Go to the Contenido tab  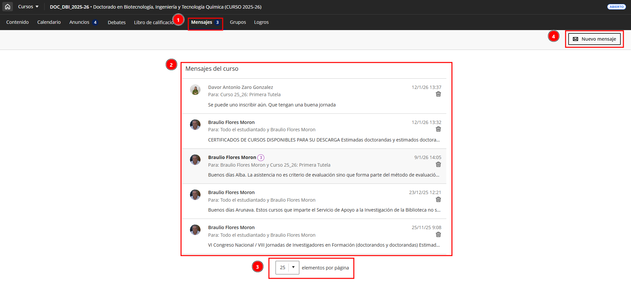point(18,22)
